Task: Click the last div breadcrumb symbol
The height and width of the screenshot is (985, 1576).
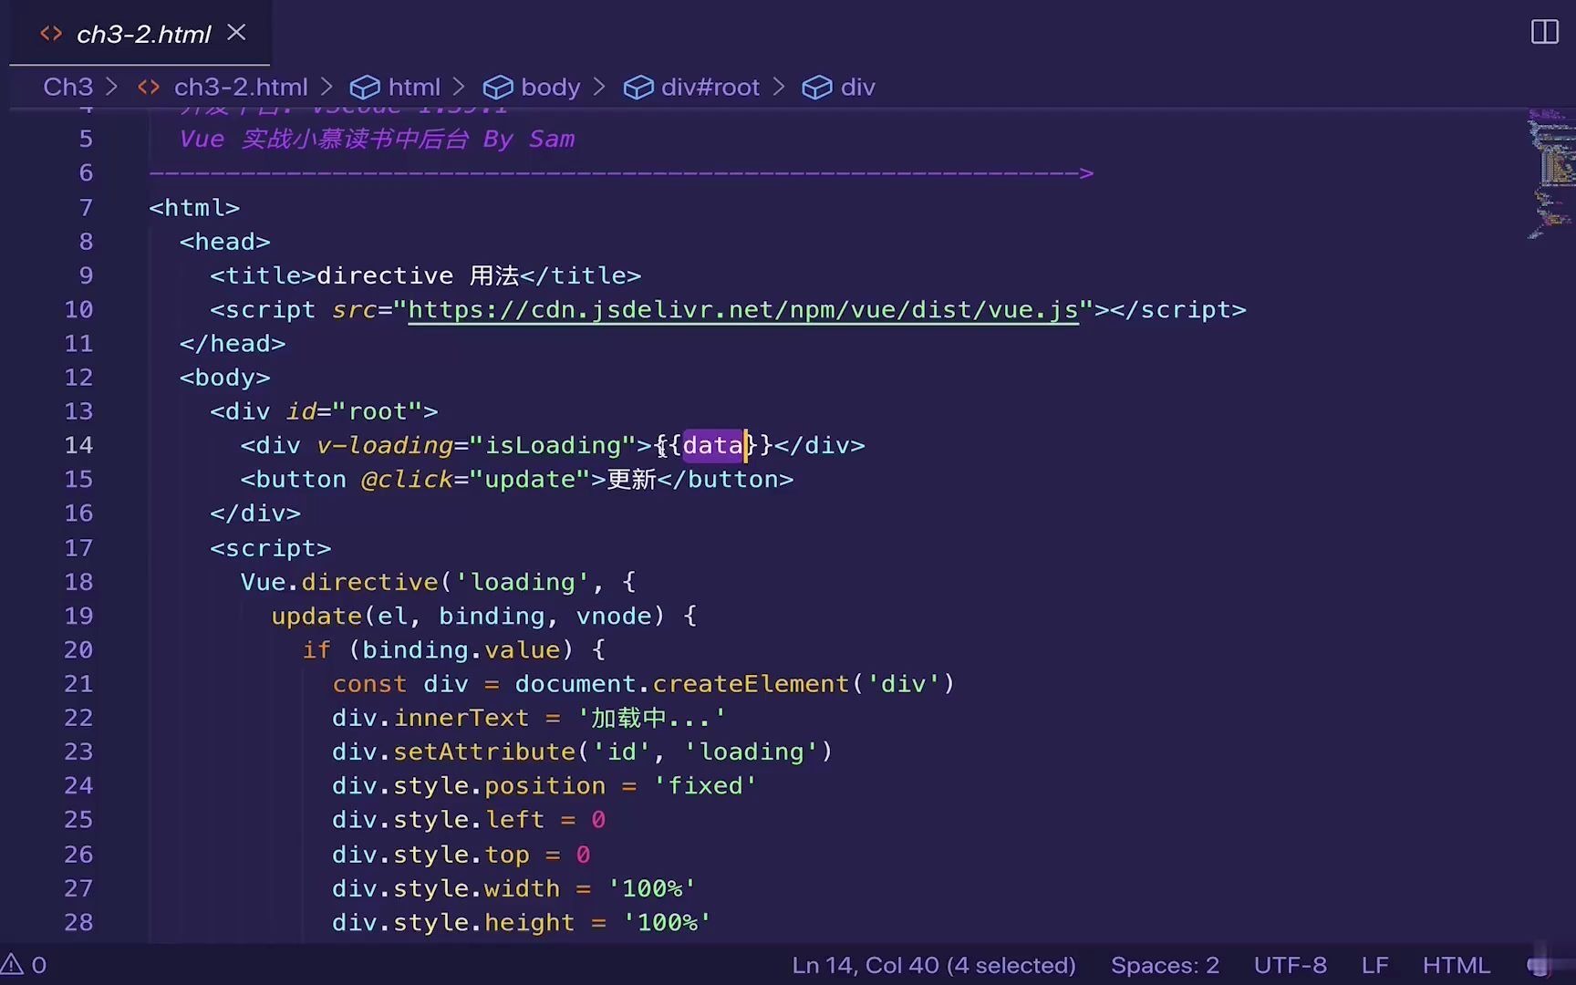Action: (857, 87)
